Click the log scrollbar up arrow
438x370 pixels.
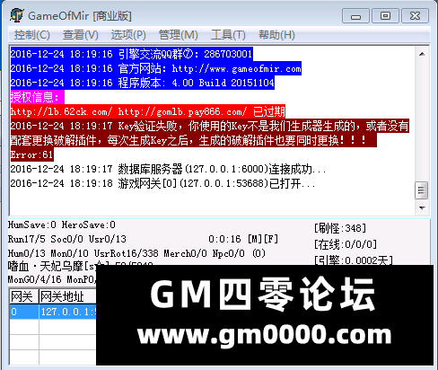coord(422,54)
